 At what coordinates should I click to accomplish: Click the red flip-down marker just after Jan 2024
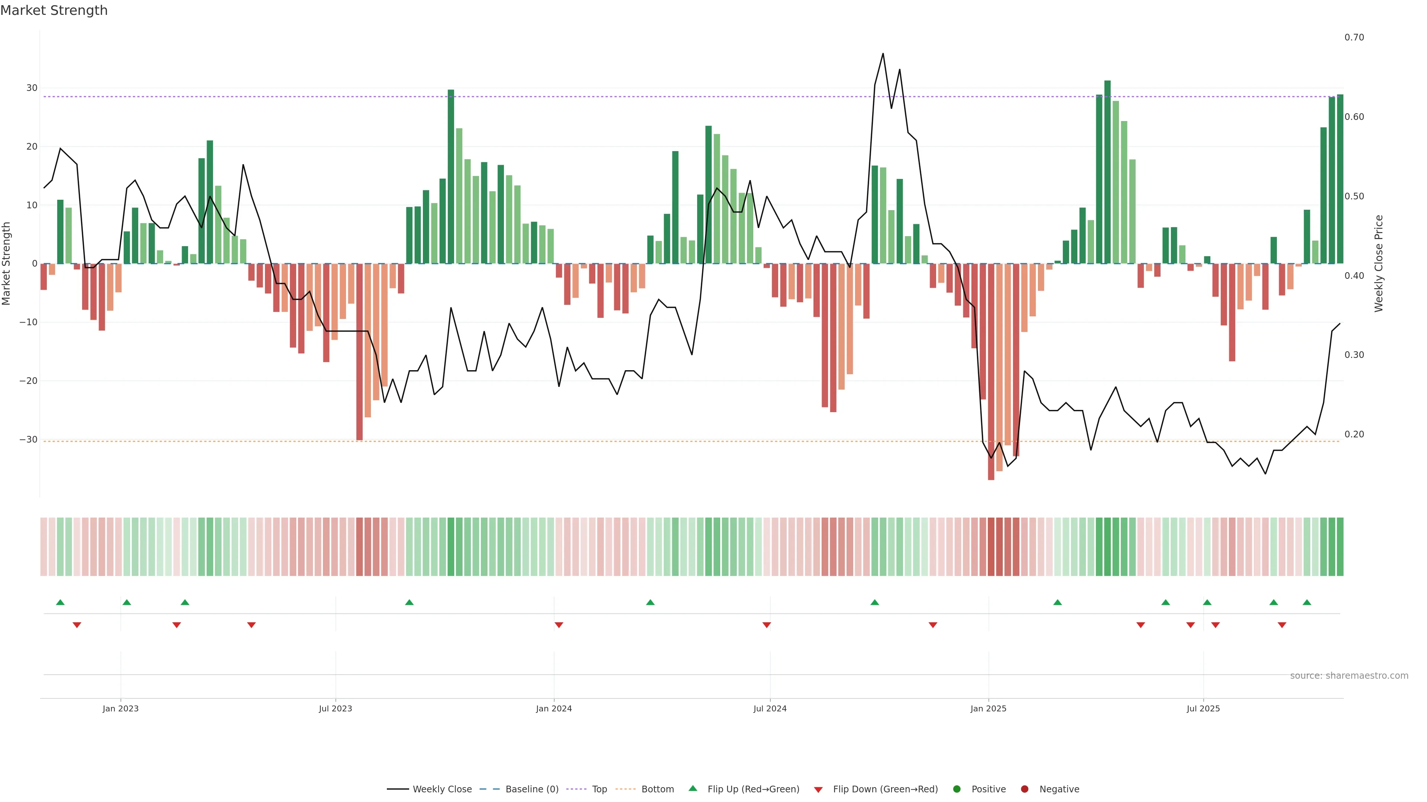(x=559, y=625)
